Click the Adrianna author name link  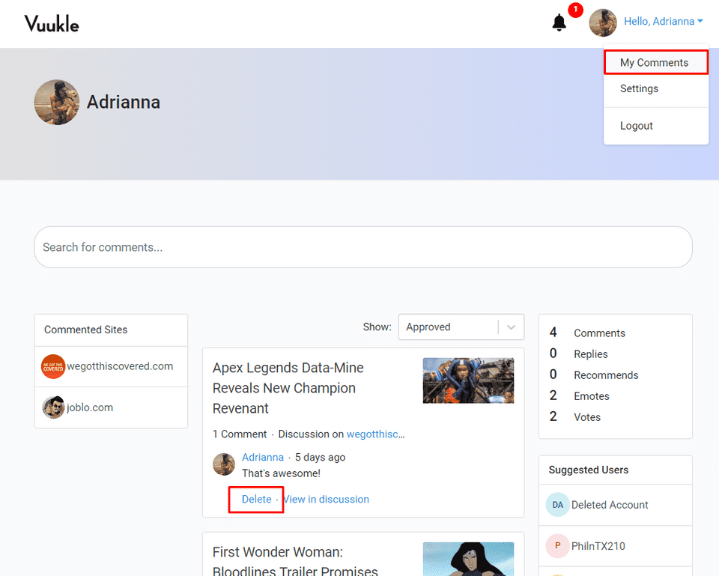pos(263,457)
